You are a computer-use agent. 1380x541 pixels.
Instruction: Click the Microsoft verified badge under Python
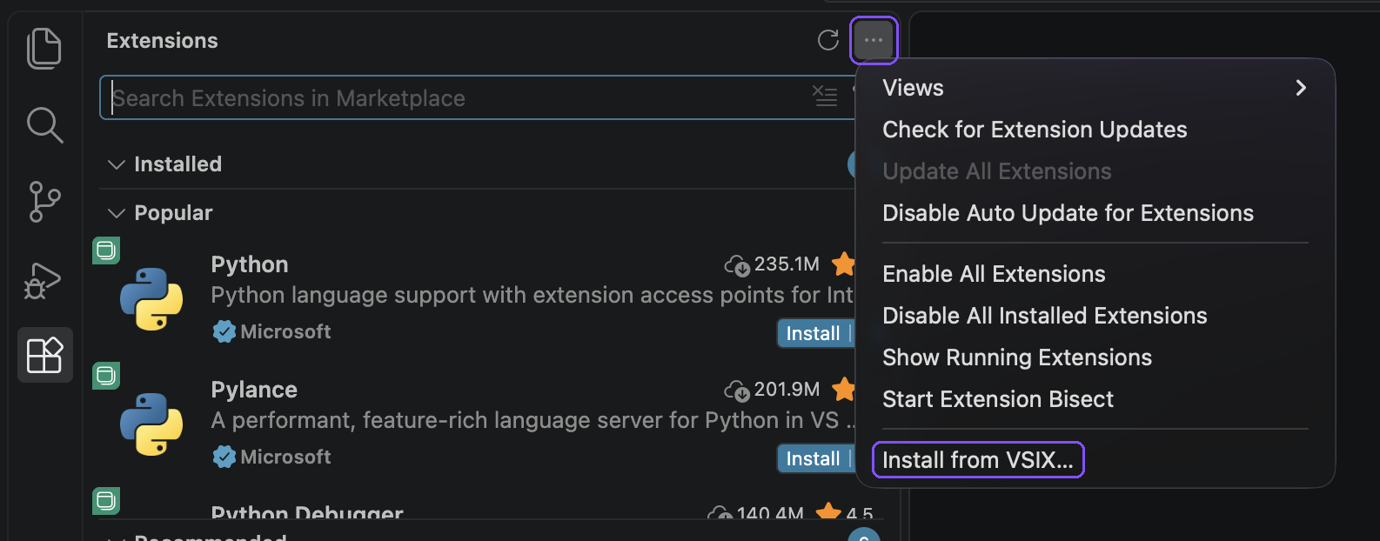click(224, 331)
